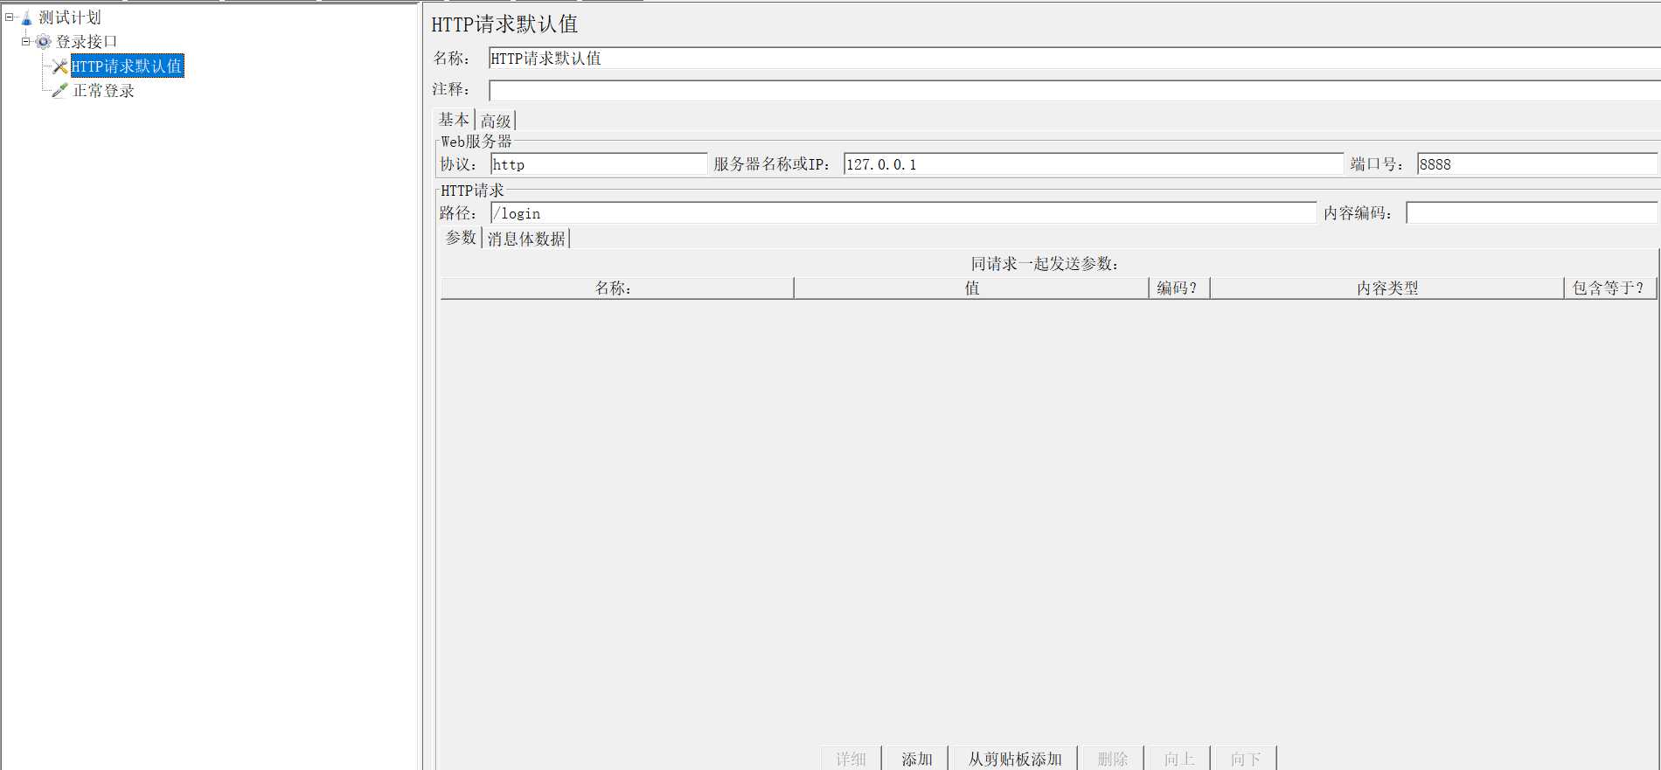Click the 添加 button
Viewport: 1661px width, 770px height.
click(x=916, y=759)
